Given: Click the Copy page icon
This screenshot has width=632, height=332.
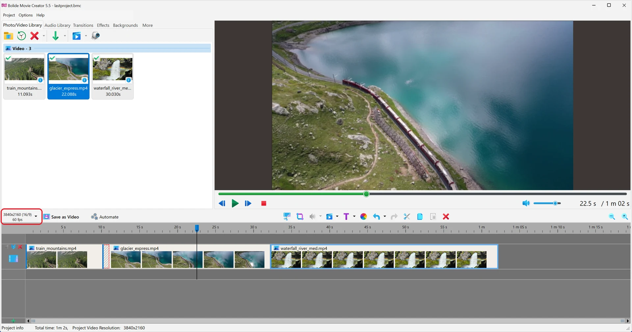Looking at the screenshot, I should point(420,216).
